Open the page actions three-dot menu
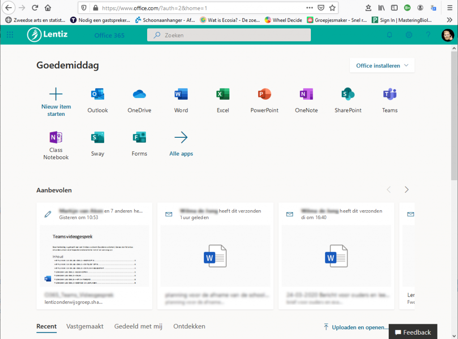This screenshot has height=339, width=458. (310, 8)
